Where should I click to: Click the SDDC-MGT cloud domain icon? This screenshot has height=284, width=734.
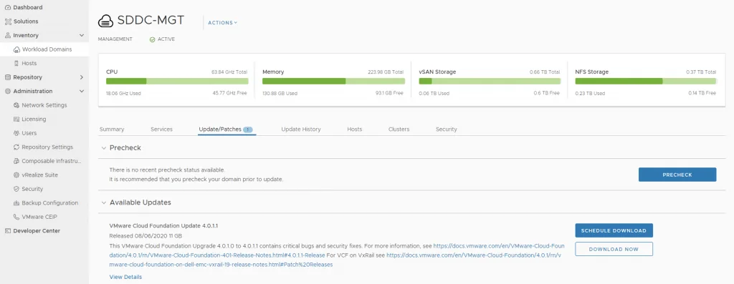coord(106,21)
